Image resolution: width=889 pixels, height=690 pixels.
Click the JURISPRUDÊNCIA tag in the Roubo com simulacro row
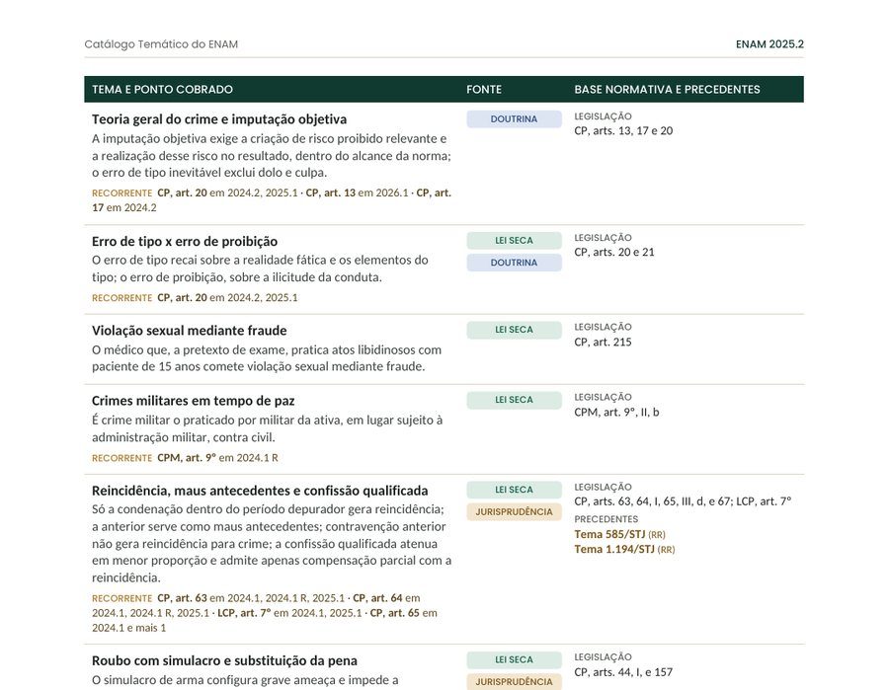(515, 681)
